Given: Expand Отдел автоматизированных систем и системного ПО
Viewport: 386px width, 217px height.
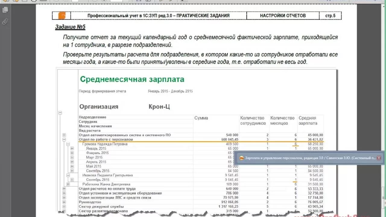Looking at the screenshot, I should [64, 135].
